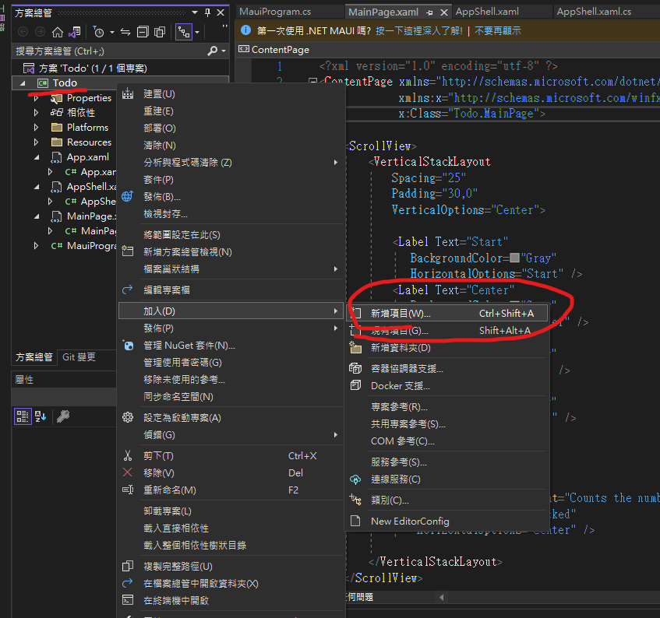Screen dimensions: 660x618
Task: Open 分析與程式碼清除 submenu
Action: point(231,163)
